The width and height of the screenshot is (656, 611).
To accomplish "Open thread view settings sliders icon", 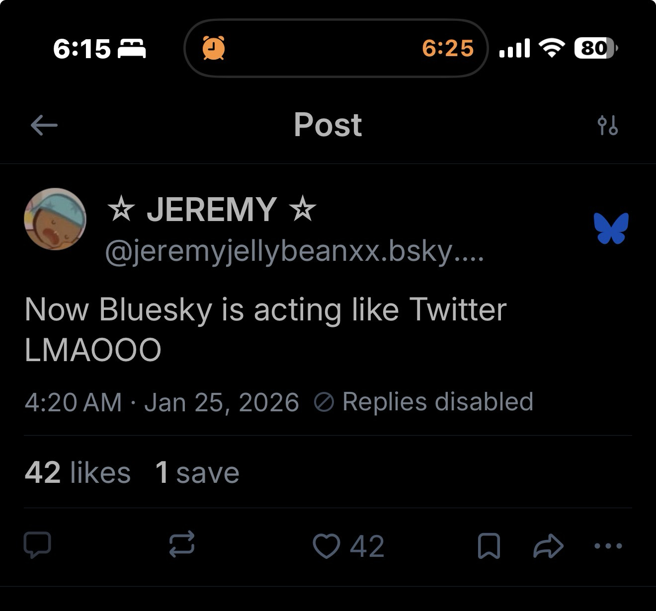I will click(608, 125).
